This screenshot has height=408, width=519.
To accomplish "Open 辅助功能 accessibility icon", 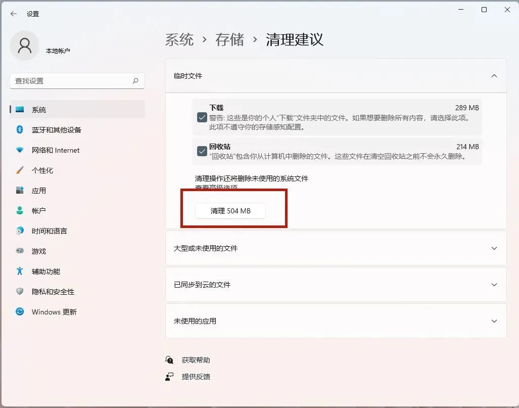I will click(x=19, y=271).
